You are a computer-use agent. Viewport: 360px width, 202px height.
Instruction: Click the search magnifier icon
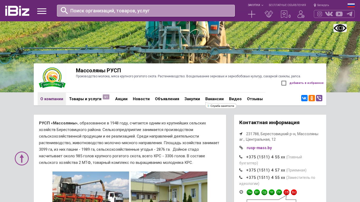pyautogui.click(x=64, y=11)
